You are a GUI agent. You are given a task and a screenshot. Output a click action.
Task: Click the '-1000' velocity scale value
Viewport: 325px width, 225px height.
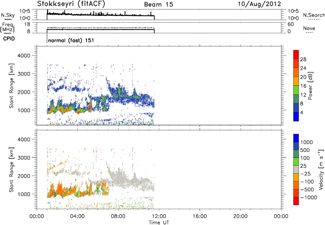[x=308, y=197]
